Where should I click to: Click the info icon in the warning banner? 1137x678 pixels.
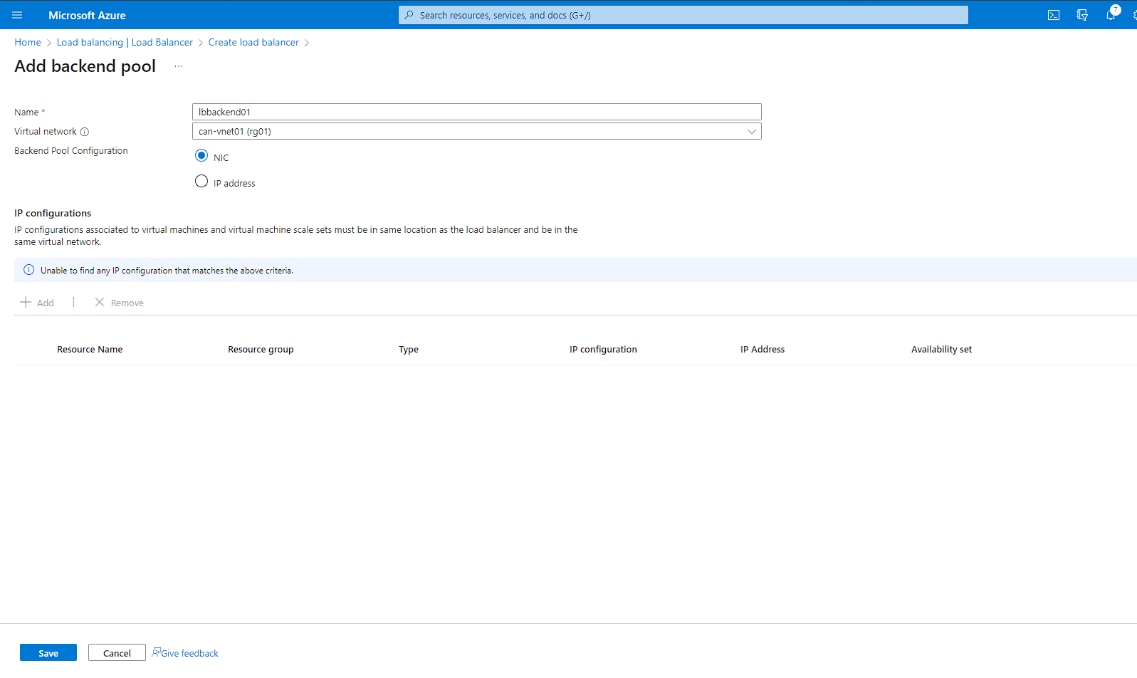(x=29, y=270)
